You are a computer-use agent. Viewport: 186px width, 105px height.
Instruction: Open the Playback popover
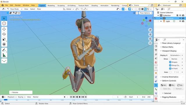[12, 97]
